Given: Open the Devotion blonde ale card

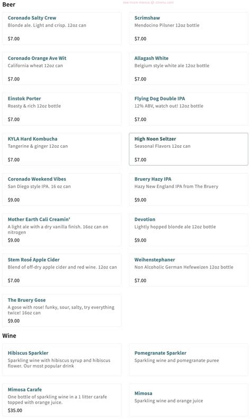Looking at the screenshot, I should click(x=189, y=229).
